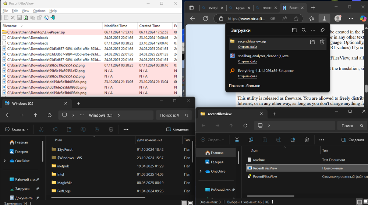Click Cut scissors icon in recentfilesview Explorer window

point(237,140)
